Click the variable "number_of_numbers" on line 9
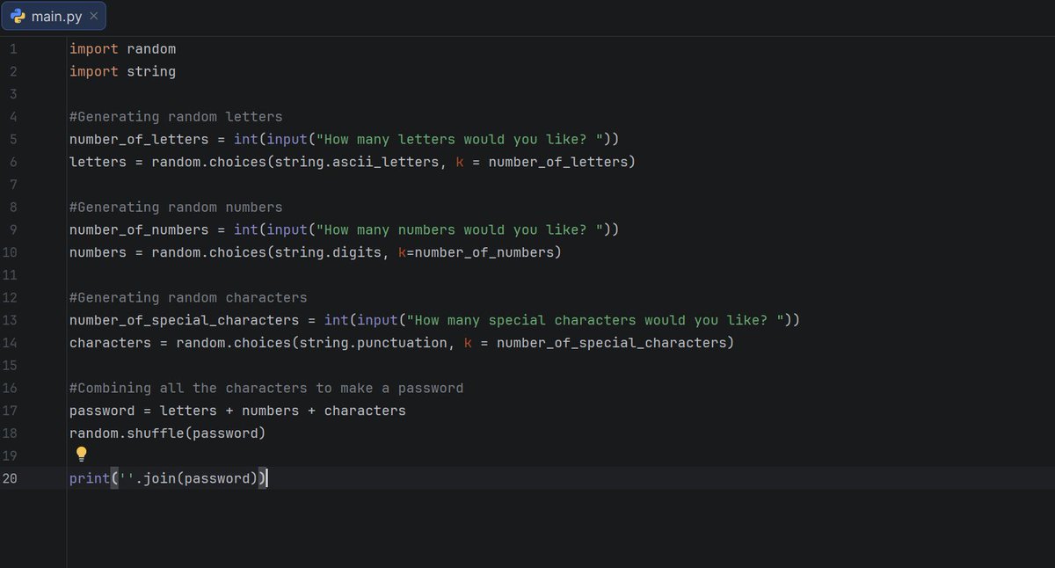 139,229
